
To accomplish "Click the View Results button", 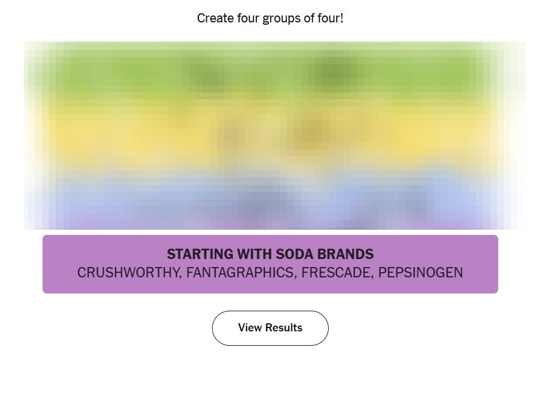I will tap(270, 328).
